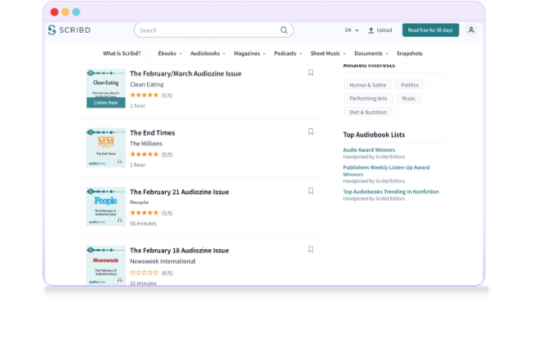Click the People magazine cover thumbnail

[105, 206]
